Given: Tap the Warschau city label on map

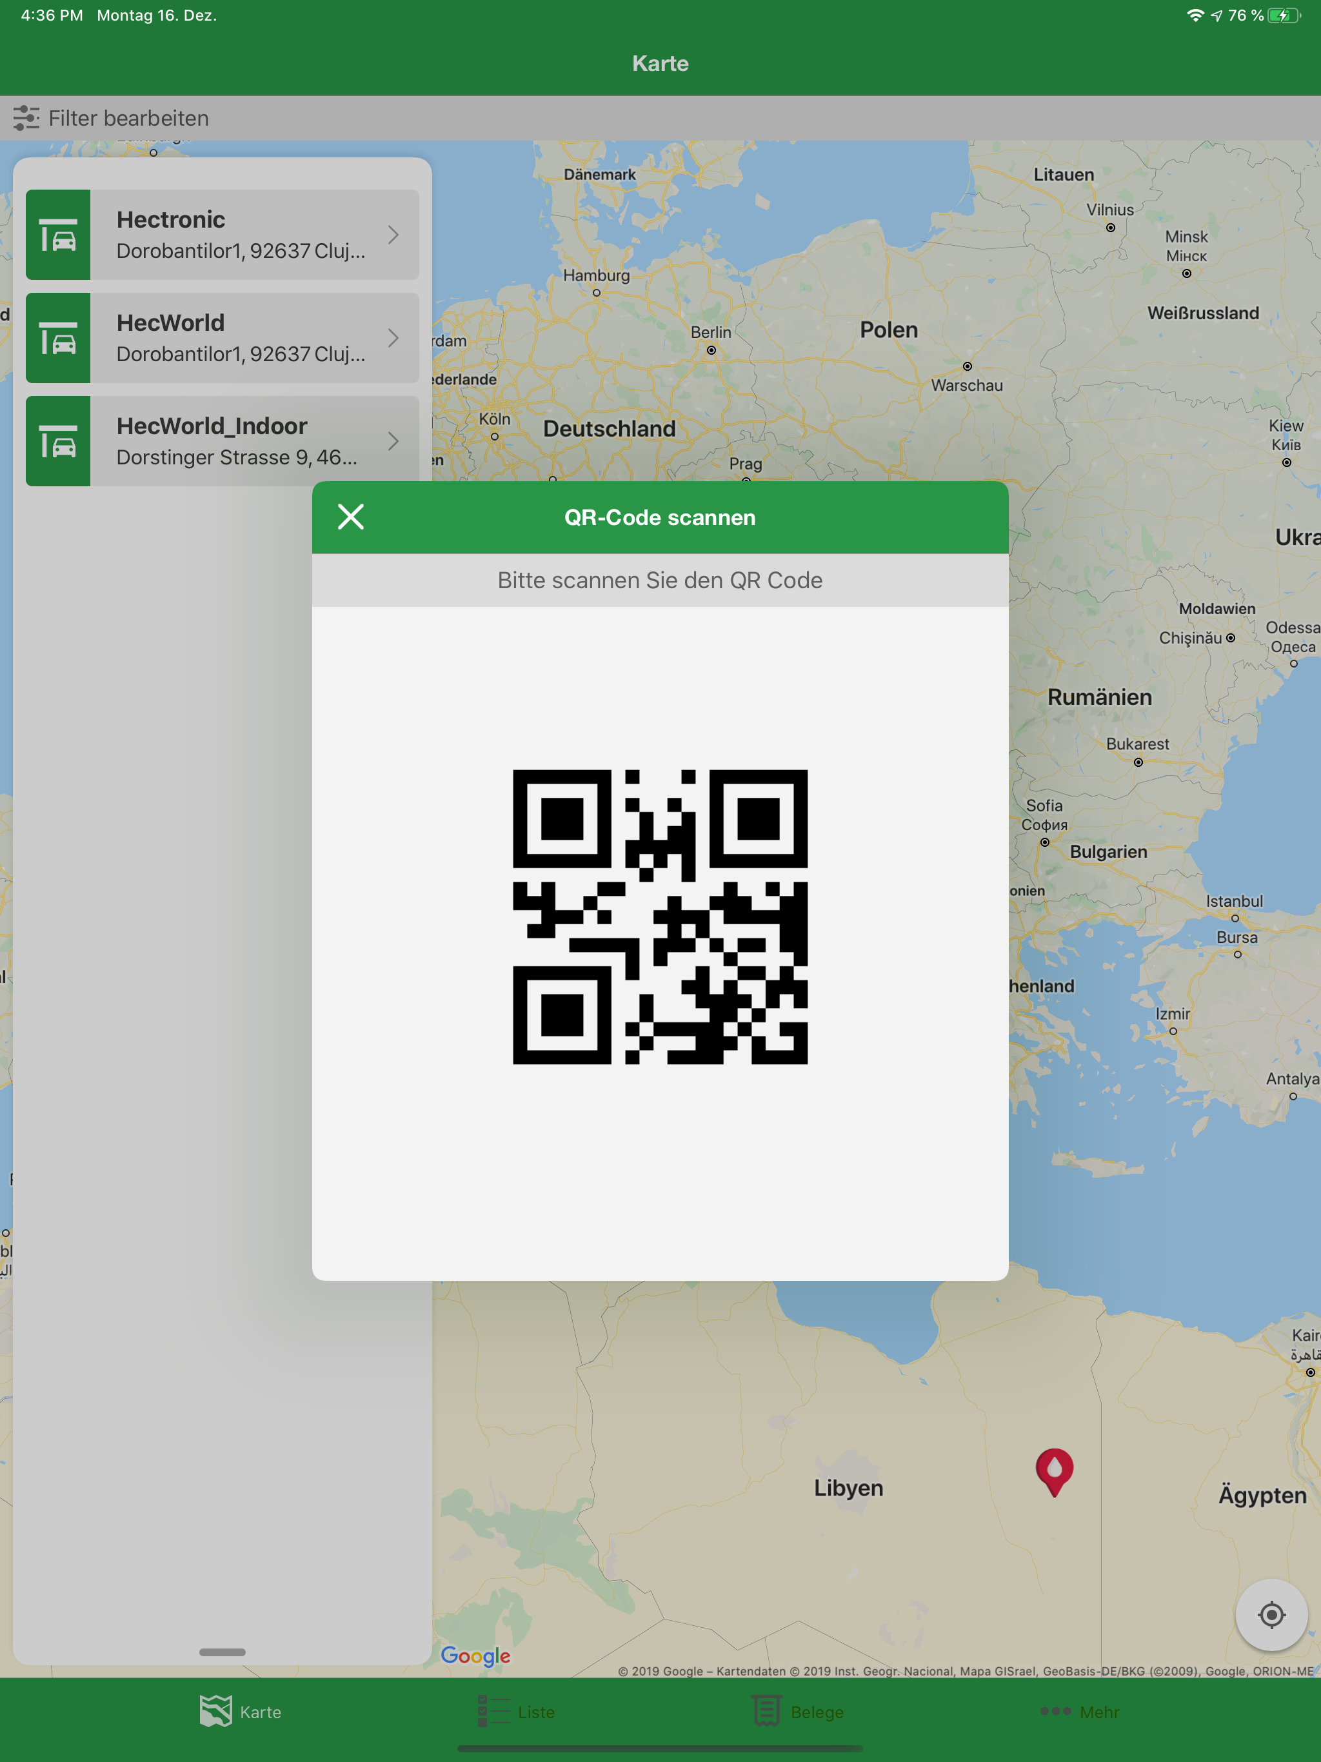Looking at the screenshot, I should pos(966,385).
